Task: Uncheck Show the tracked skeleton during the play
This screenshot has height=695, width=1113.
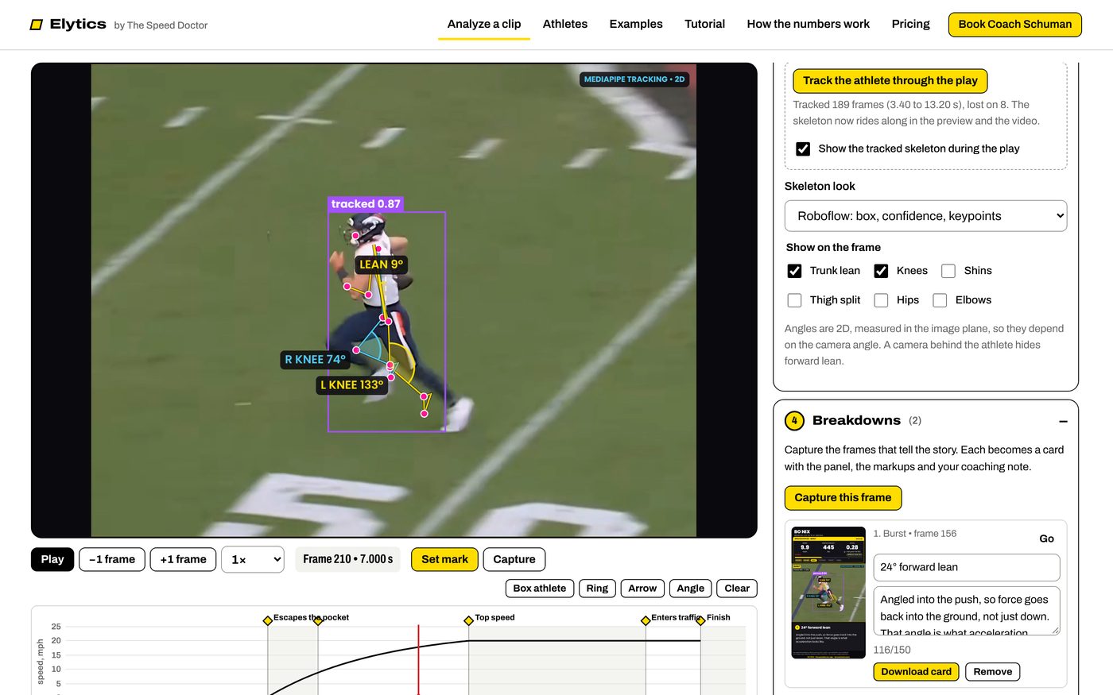Action: click(803, 149)
